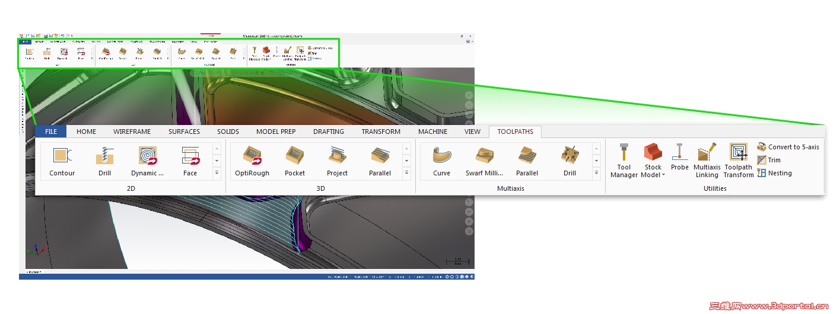Select the Contour toolpath in enlarged ribbon
Image resolution: width=840 pixels, height=314 pixels.
(62, 161)
